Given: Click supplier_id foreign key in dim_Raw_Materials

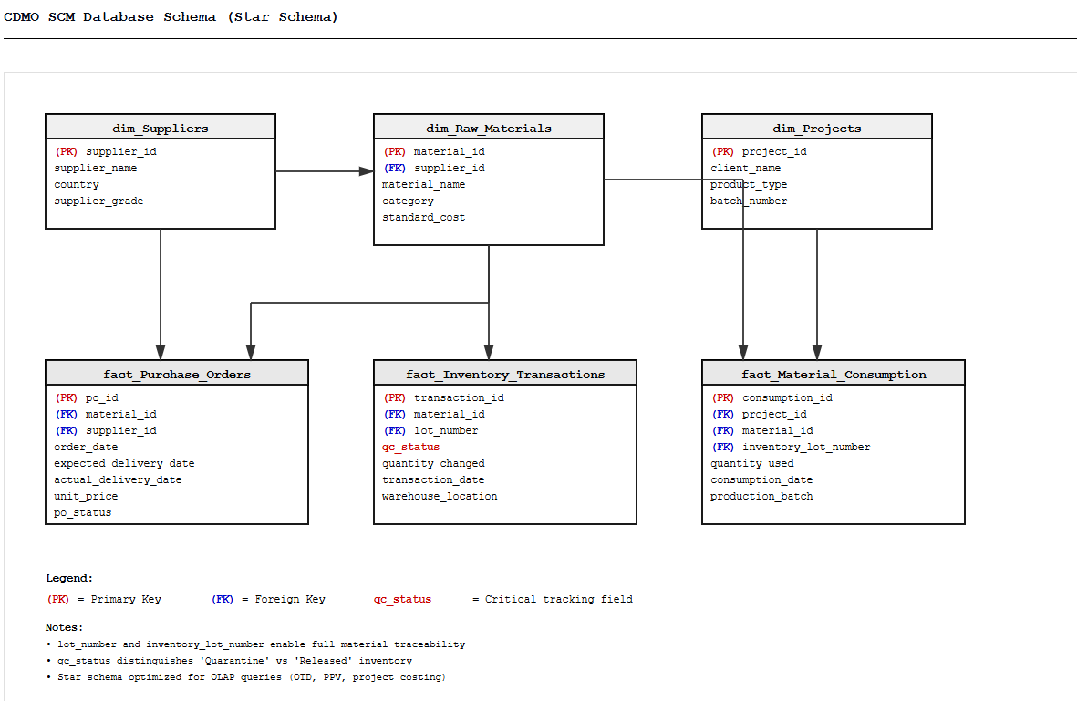Looking at the screenshot, I should coord(434,169).
